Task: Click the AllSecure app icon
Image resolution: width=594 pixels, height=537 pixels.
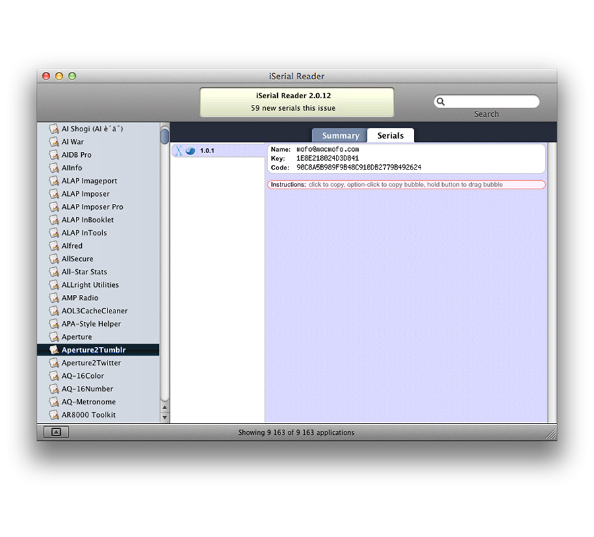Action: (54, 259)
